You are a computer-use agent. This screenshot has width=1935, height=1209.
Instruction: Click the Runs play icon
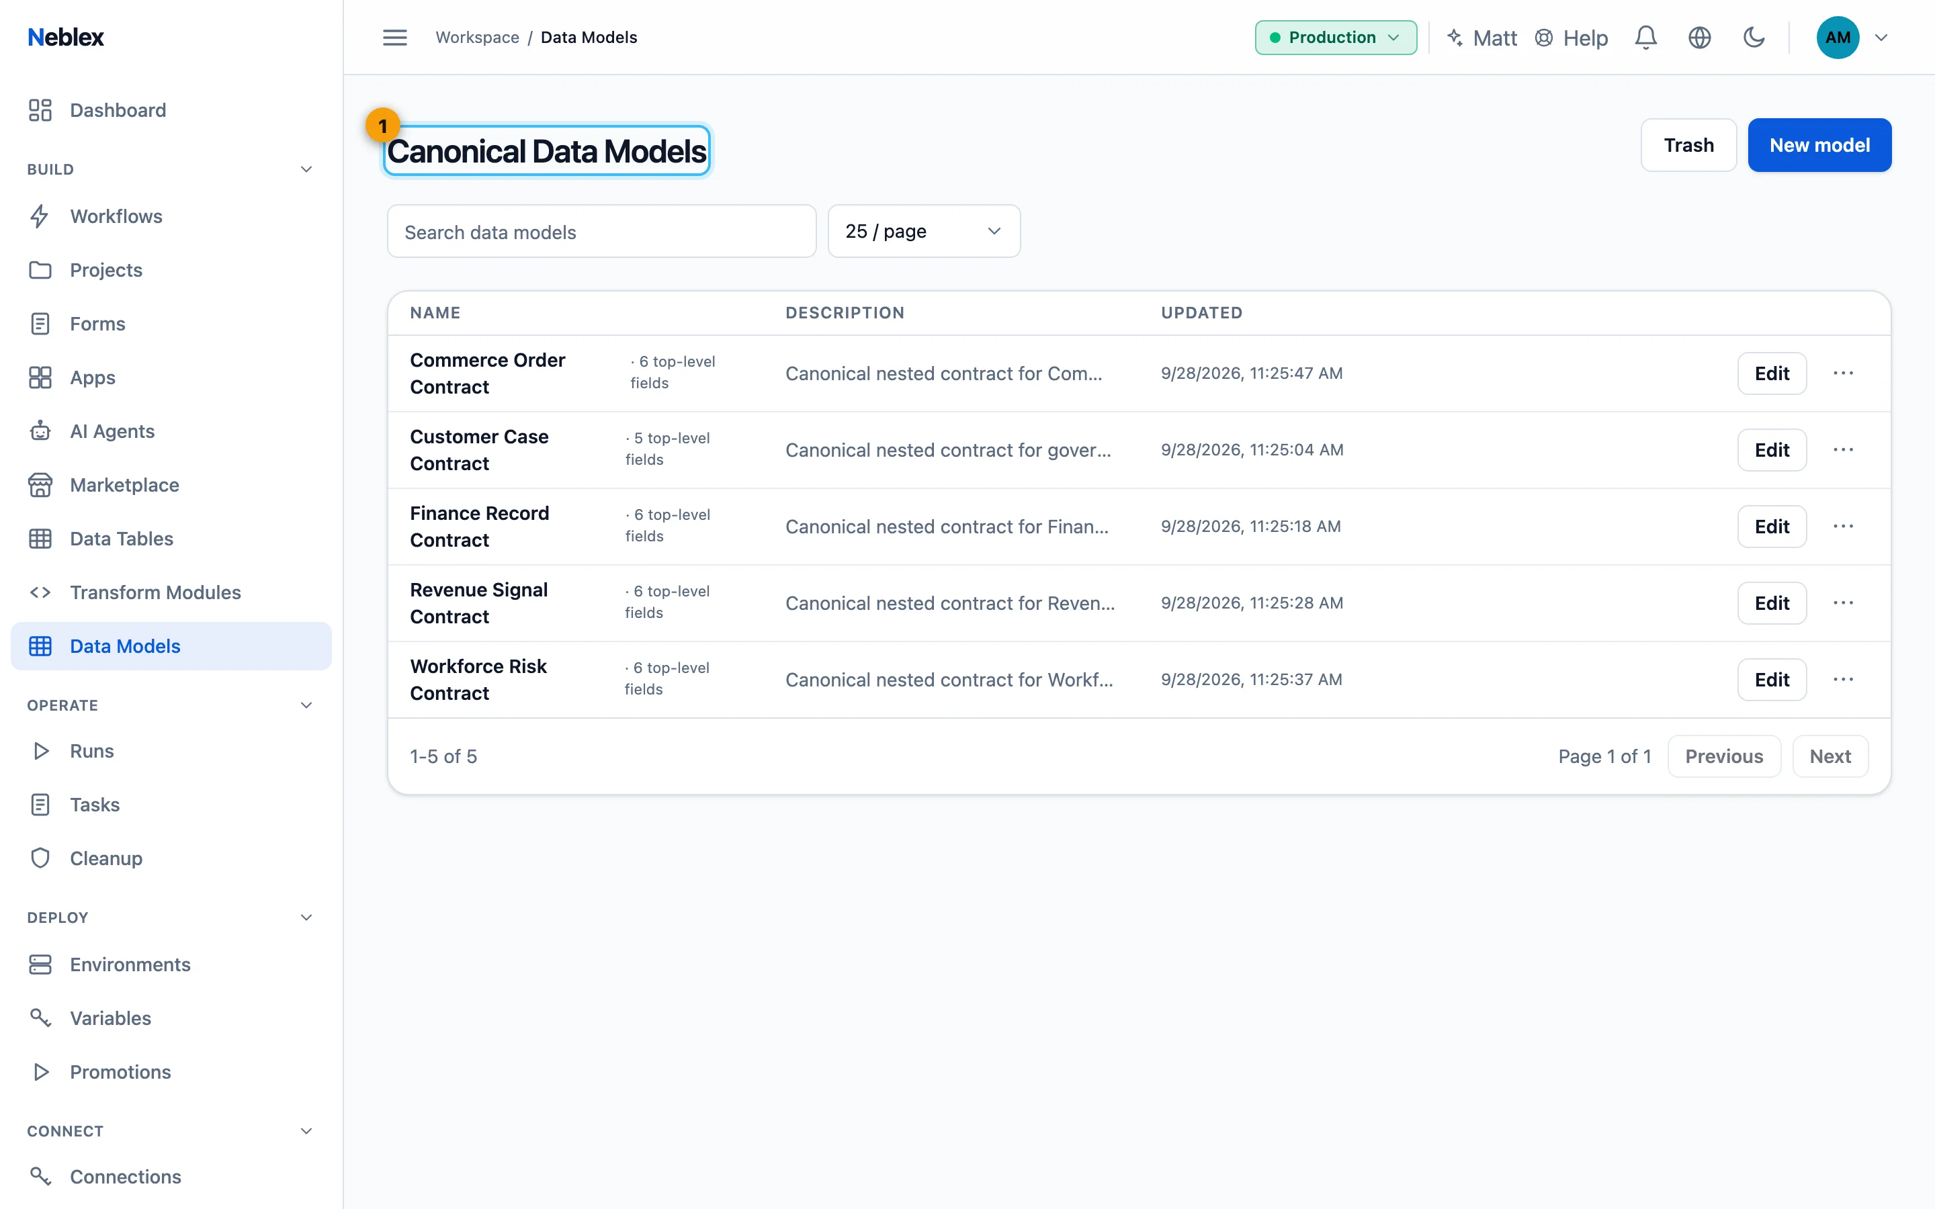tap(40, 751)
